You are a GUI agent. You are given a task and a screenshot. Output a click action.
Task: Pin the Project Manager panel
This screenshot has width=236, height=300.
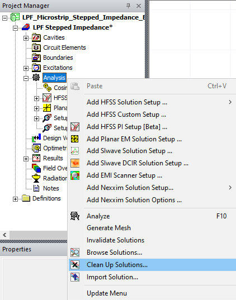(128, 6)
